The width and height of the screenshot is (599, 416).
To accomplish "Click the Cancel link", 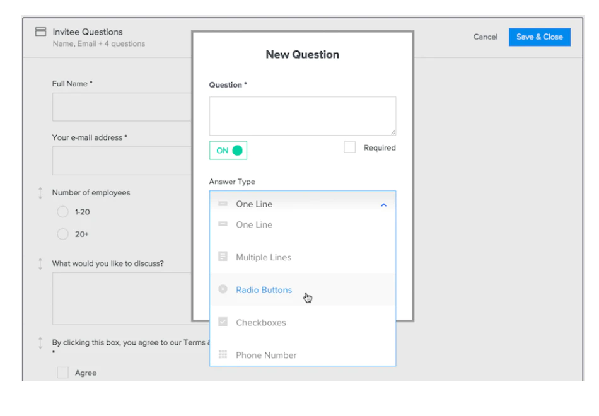I will 486,37.
